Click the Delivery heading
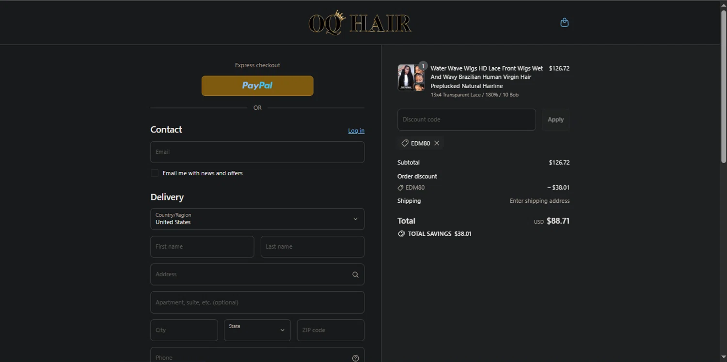Viewport: 727px width, 362px height. [x=167, y=197]
